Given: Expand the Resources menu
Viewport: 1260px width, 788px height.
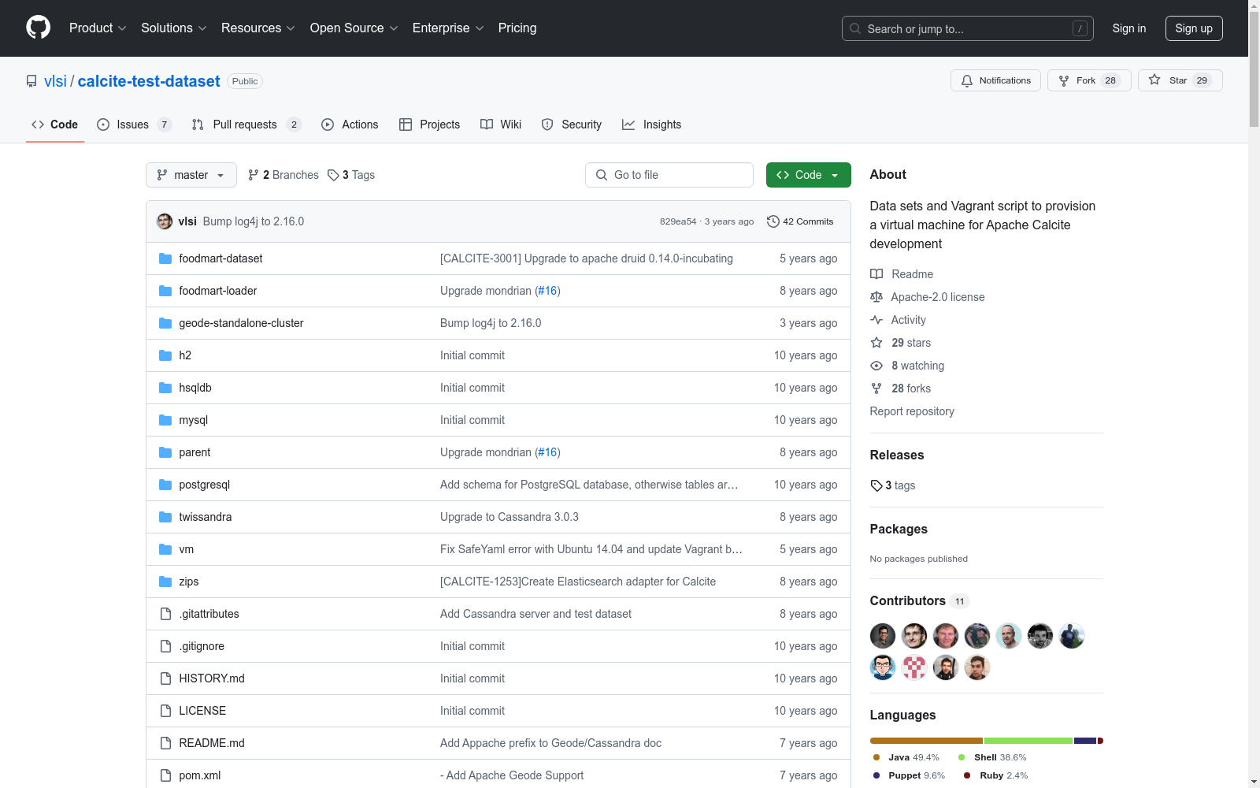Looking at the screenshot, I should click(x=258, y=28).
